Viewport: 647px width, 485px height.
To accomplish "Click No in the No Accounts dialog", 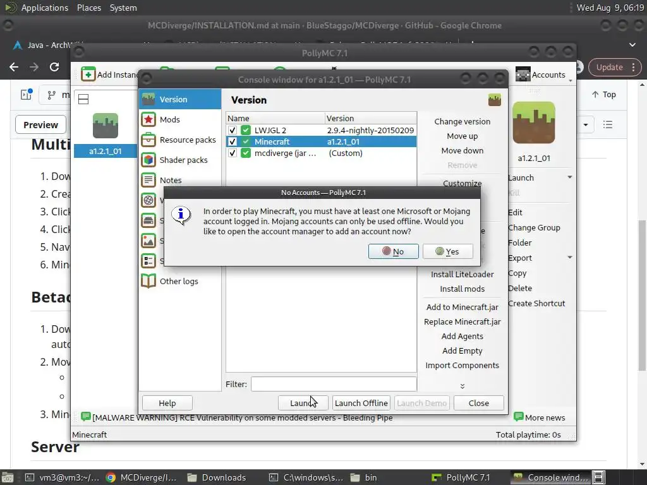I will (393, 251).
